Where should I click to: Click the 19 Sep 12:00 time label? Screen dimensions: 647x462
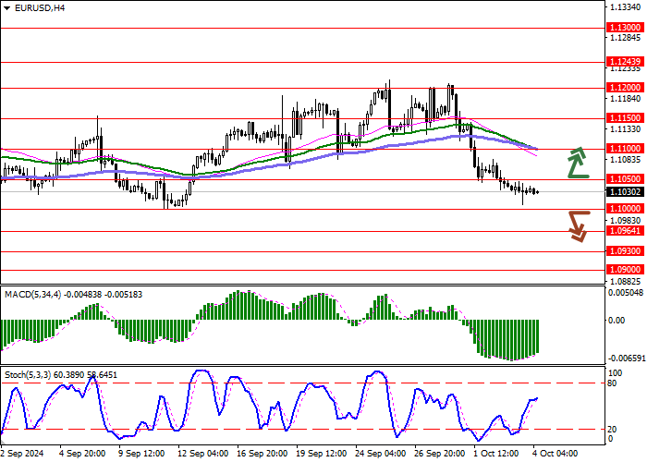click(322, 454)
